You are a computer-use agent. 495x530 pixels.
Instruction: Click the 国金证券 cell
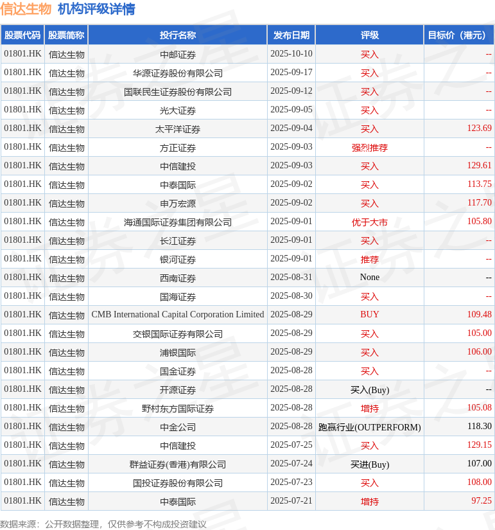[178, 371]
